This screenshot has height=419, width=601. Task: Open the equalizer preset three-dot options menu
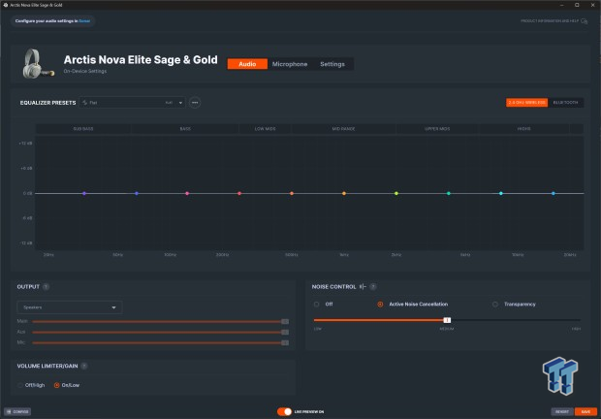[194, 102]
